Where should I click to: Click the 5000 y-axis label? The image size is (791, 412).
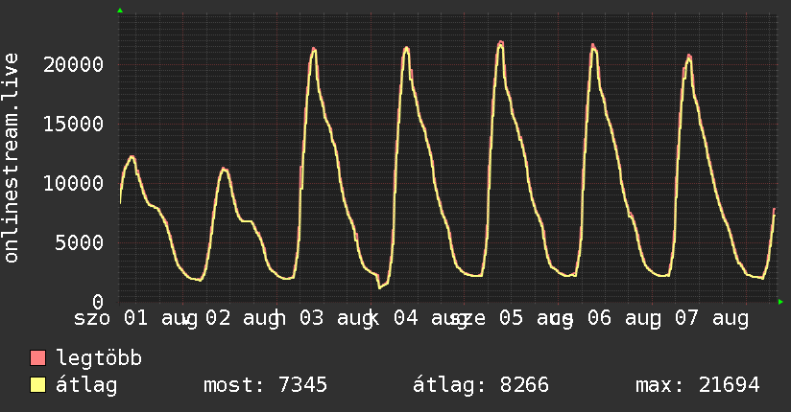point(80,242)
